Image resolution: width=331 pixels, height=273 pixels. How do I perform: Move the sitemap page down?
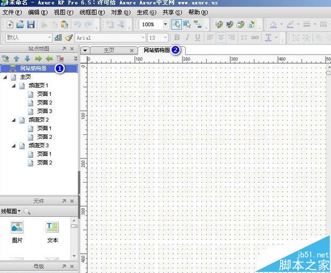[x=27, y=58]
